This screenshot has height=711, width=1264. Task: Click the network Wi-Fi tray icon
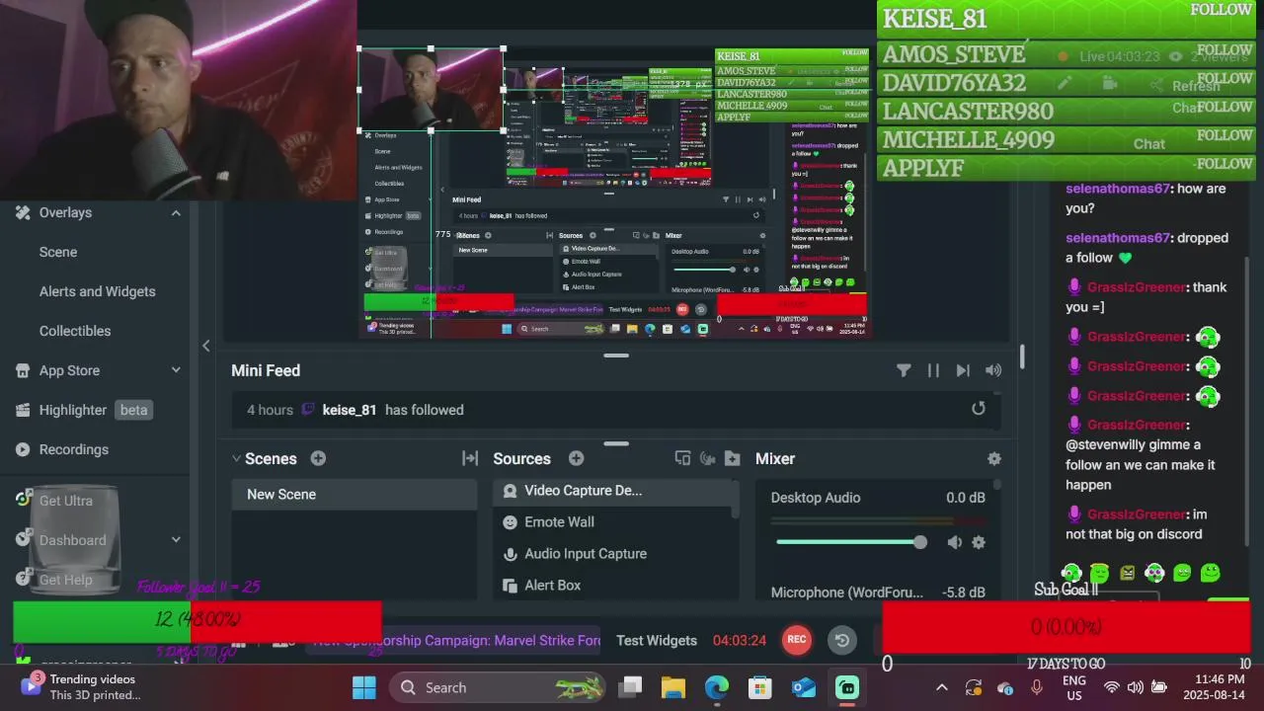tap(1112, 687)
